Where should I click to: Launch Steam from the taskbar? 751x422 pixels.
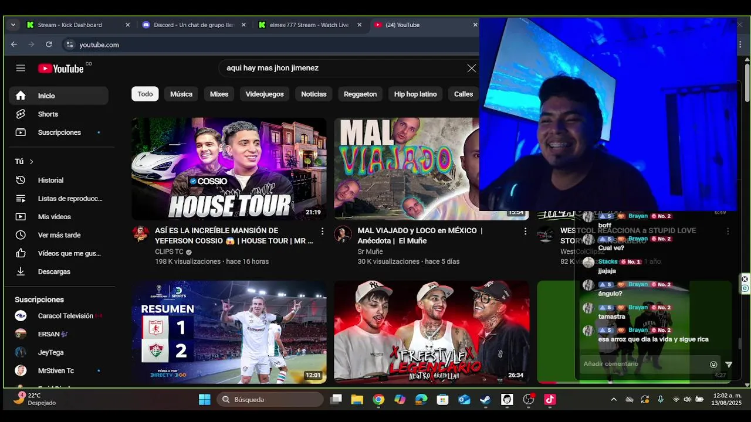tap(485, 400)
